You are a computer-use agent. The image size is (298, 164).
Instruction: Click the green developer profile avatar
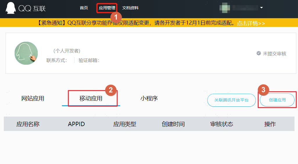click(x=26, y=53)
